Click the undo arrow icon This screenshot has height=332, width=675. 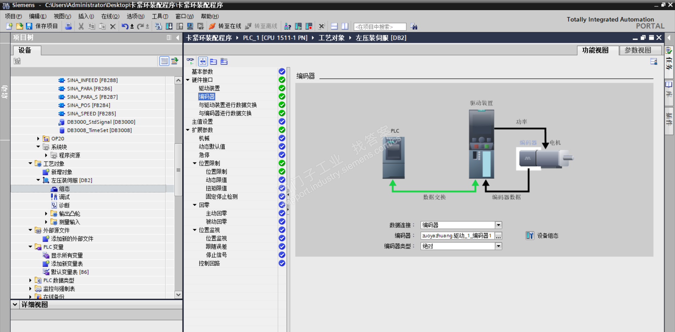(125, 26)
